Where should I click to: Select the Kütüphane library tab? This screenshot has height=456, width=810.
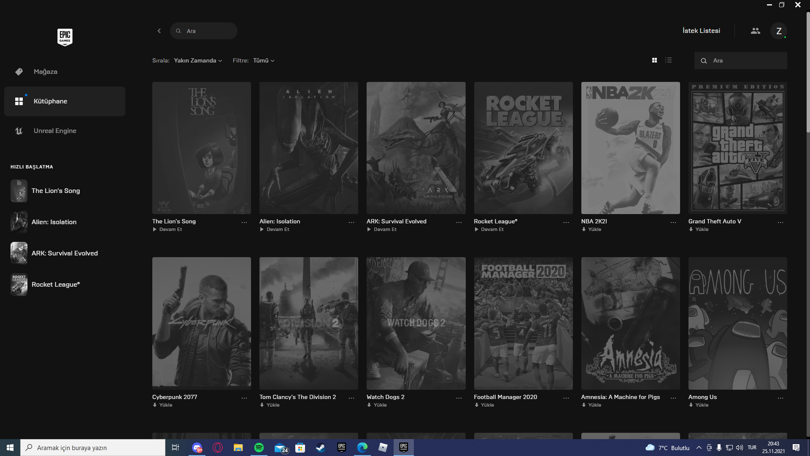(x=65, y=101)
